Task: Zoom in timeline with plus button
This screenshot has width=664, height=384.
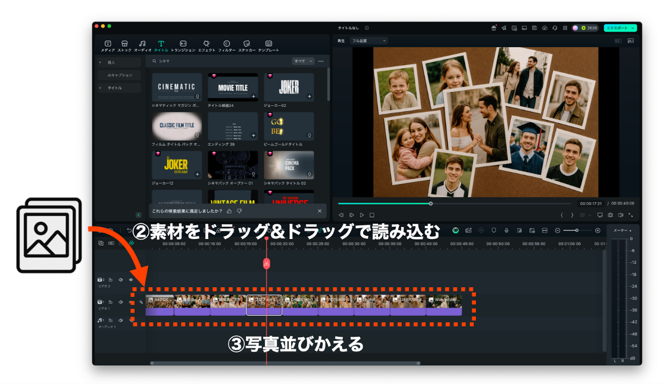Action: click(x=598, y=230)
